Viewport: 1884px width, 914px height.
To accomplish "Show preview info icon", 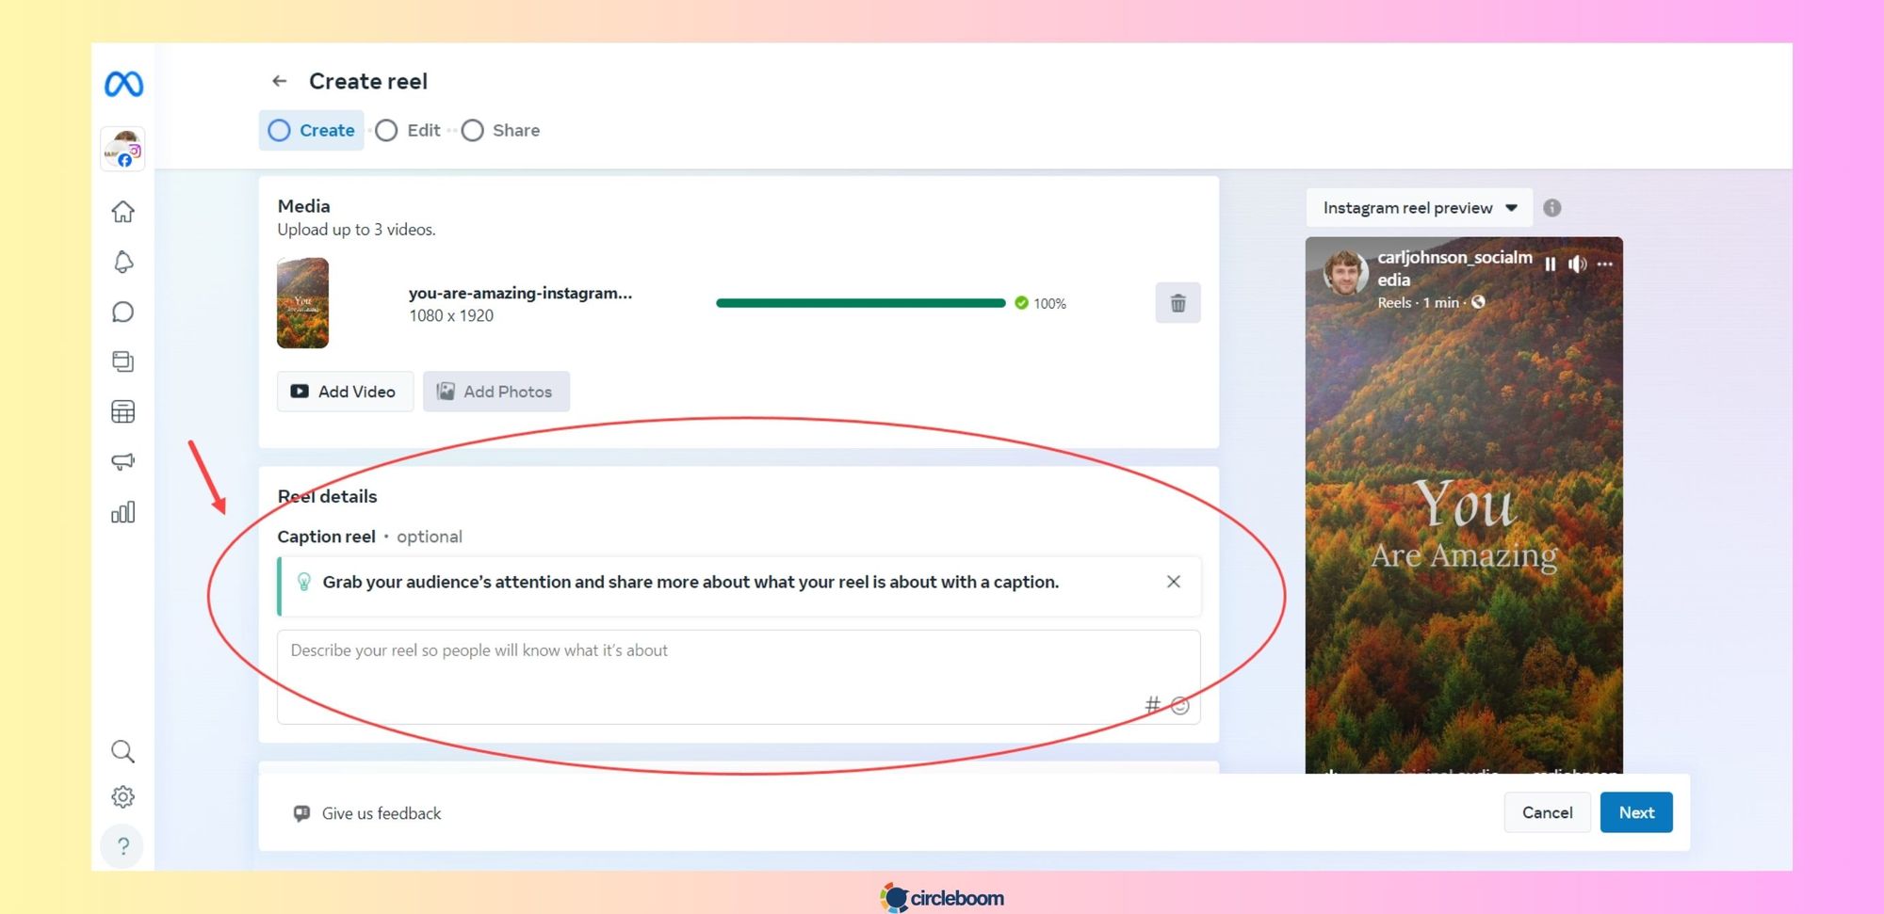I will pos(1552,208).
